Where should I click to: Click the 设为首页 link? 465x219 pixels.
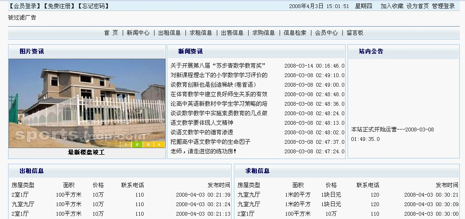click(417, 6)
